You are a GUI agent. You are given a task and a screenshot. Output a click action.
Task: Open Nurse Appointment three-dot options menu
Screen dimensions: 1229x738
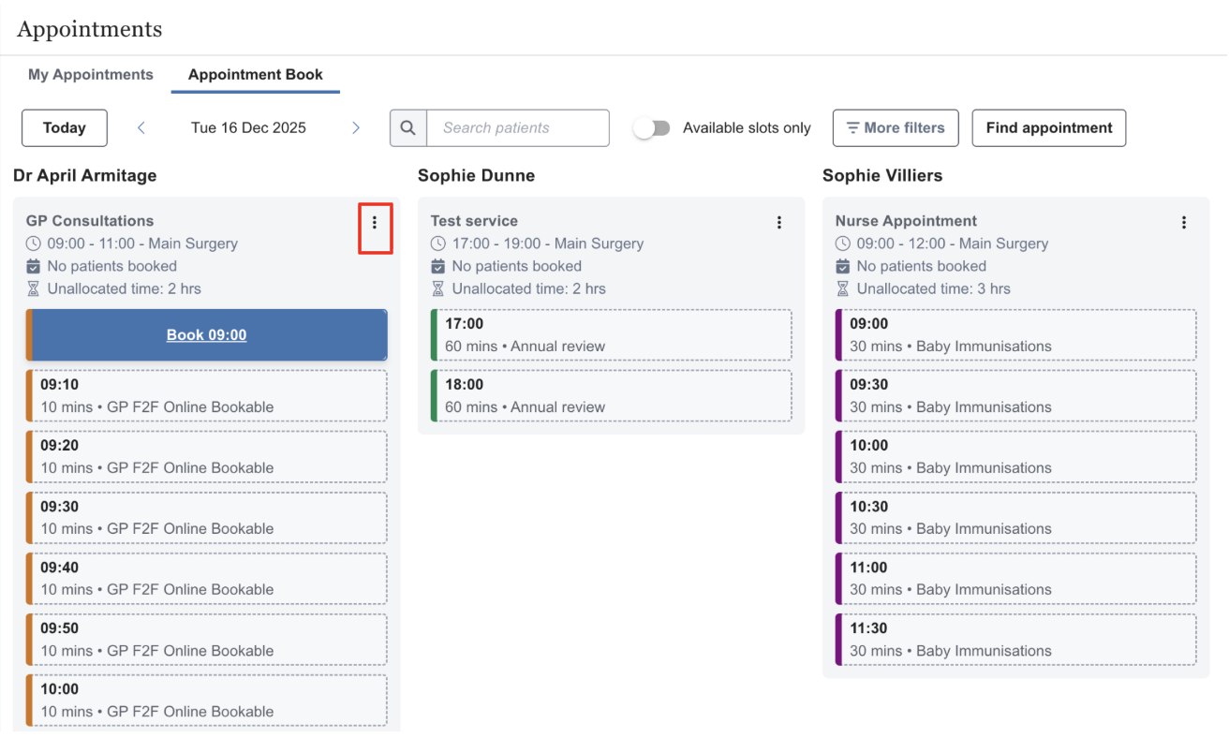1184,223
